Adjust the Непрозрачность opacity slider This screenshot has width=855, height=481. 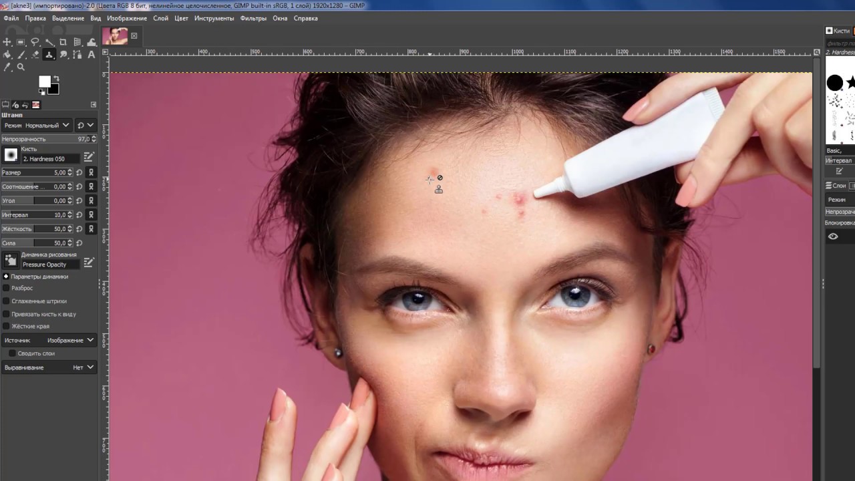[49, 139]
